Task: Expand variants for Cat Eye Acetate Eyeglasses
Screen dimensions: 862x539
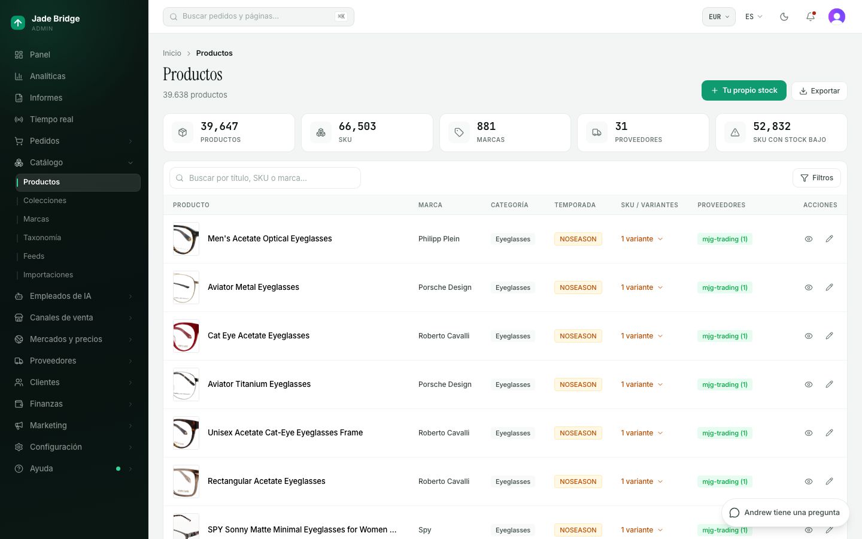Action: [642, 336]
